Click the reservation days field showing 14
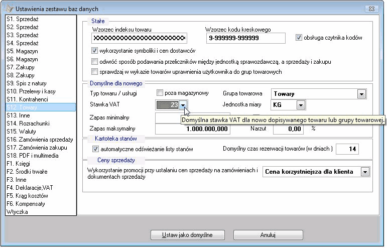The width and height of the screenshot is (387, 248). 347,149
